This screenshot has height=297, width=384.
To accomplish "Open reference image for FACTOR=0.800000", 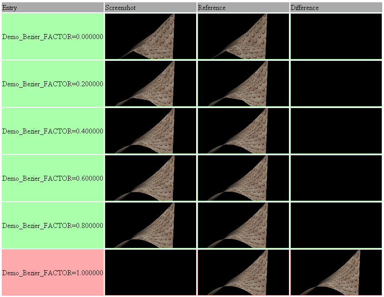I will click(243, 225).
